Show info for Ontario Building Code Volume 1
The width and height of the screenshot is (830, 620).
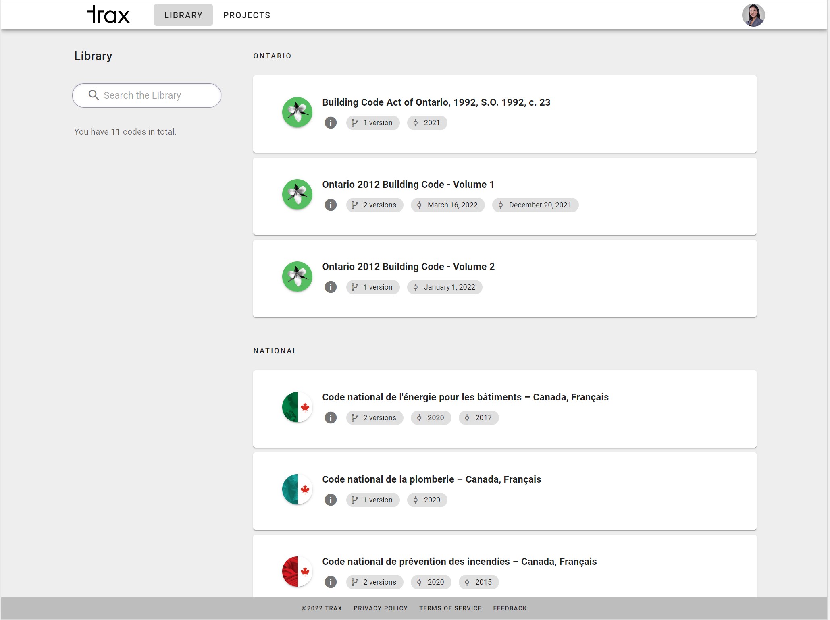tap(331, 205)
